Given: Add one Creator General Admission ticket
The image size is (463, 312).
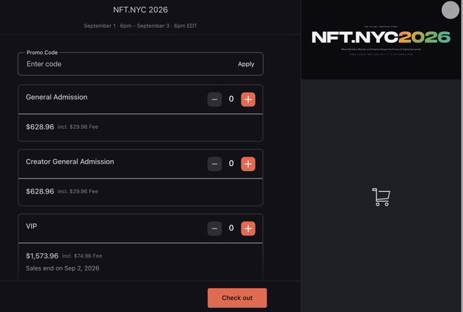Looking at the screenshot, I should tap(248, 164).
